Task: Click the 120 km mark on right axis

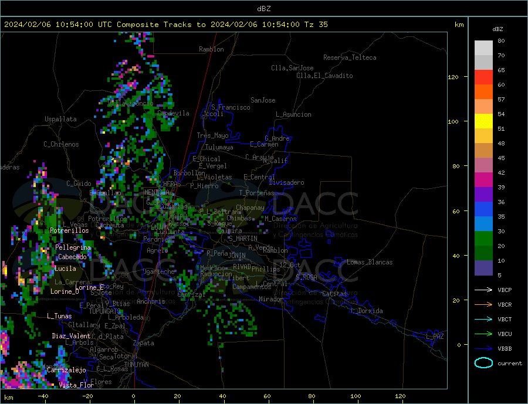Action: 453,77
